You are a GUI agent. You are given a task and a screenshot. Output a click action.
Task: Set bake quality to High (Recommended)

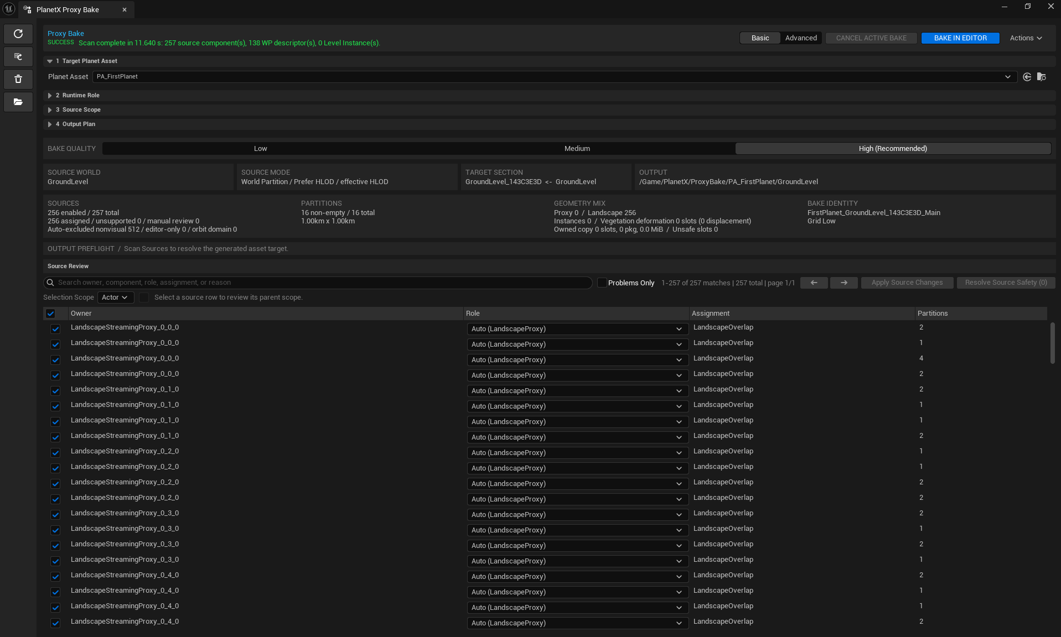tap(893, 149)
